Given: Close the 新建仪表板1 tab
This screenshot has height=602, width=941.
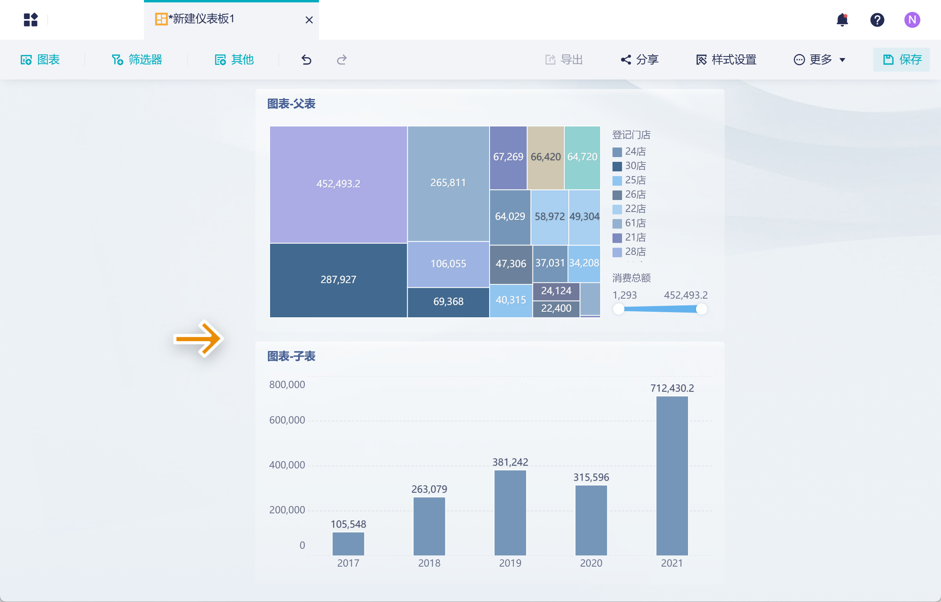Looking at the screenshot, I should tap(309, 20).
